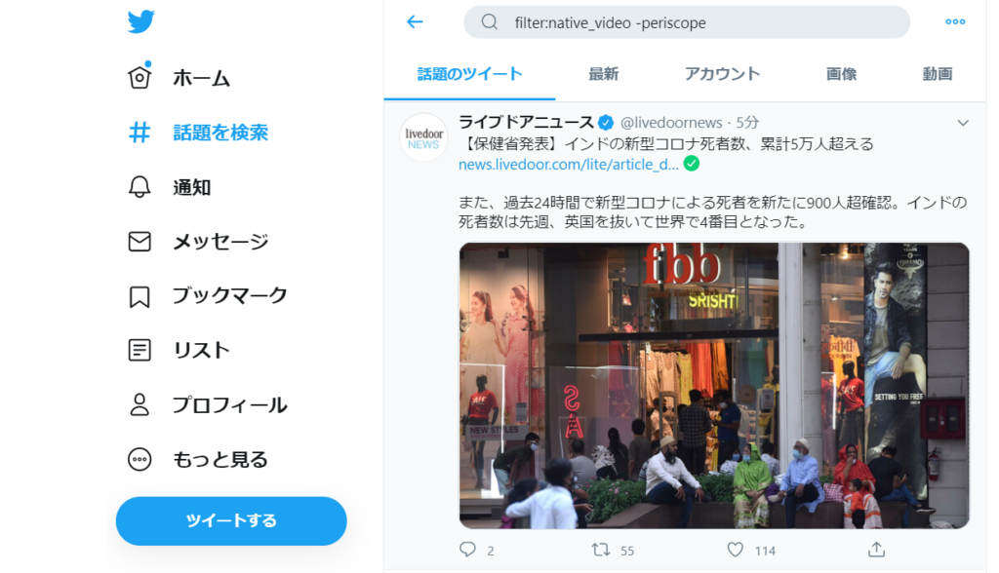Expand もっと見る more menu
This screenshot has width=999, height=573.
(x=140, y=460)
